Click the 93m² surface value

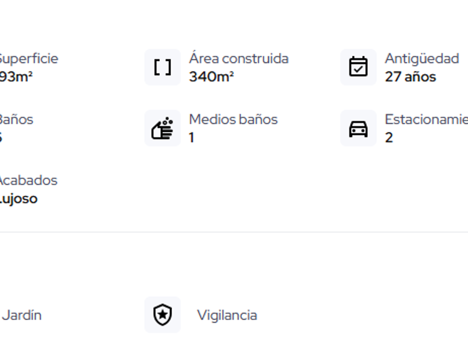tap(16, 77)
